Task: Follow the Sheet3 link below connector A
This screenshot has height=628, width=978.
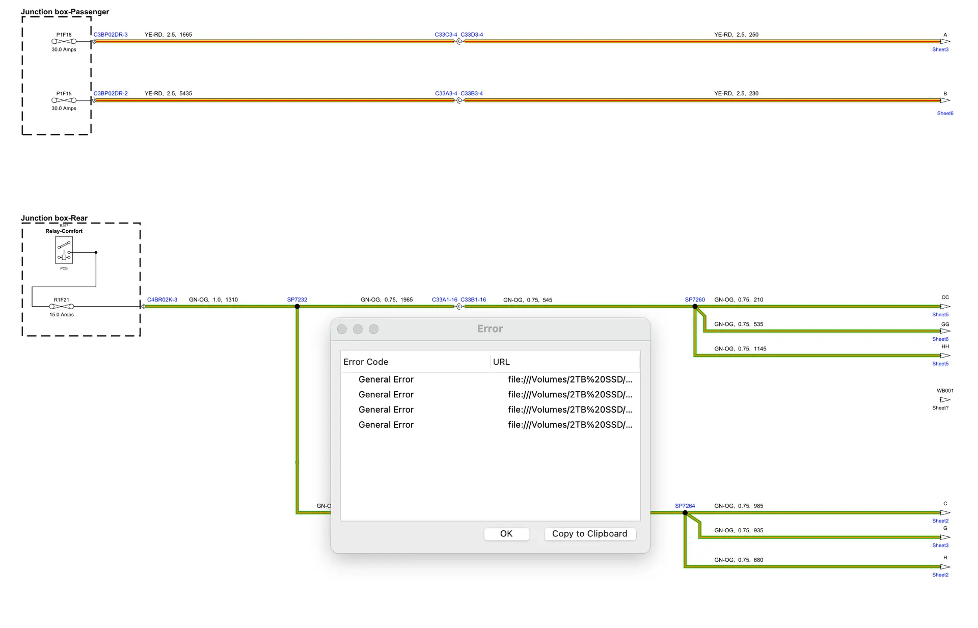Action: (940, 49)
